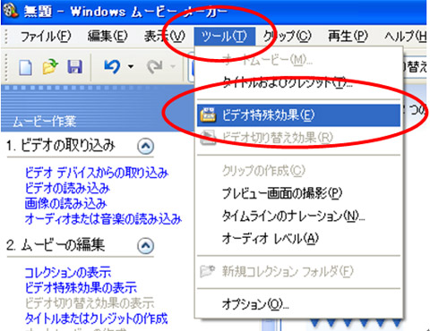
Task: Open the ファイル(F) menu
Action: [46, 37]
